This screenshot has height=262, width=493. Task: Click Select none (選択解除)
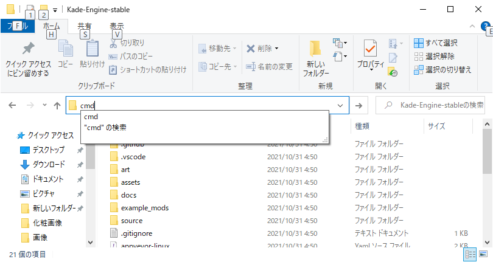[434, 57]
